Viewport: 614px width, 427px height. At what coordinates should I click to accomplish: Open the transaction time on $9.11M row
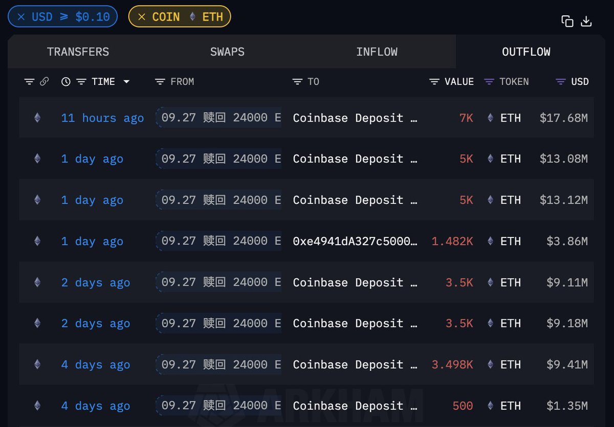click(96, 282)
